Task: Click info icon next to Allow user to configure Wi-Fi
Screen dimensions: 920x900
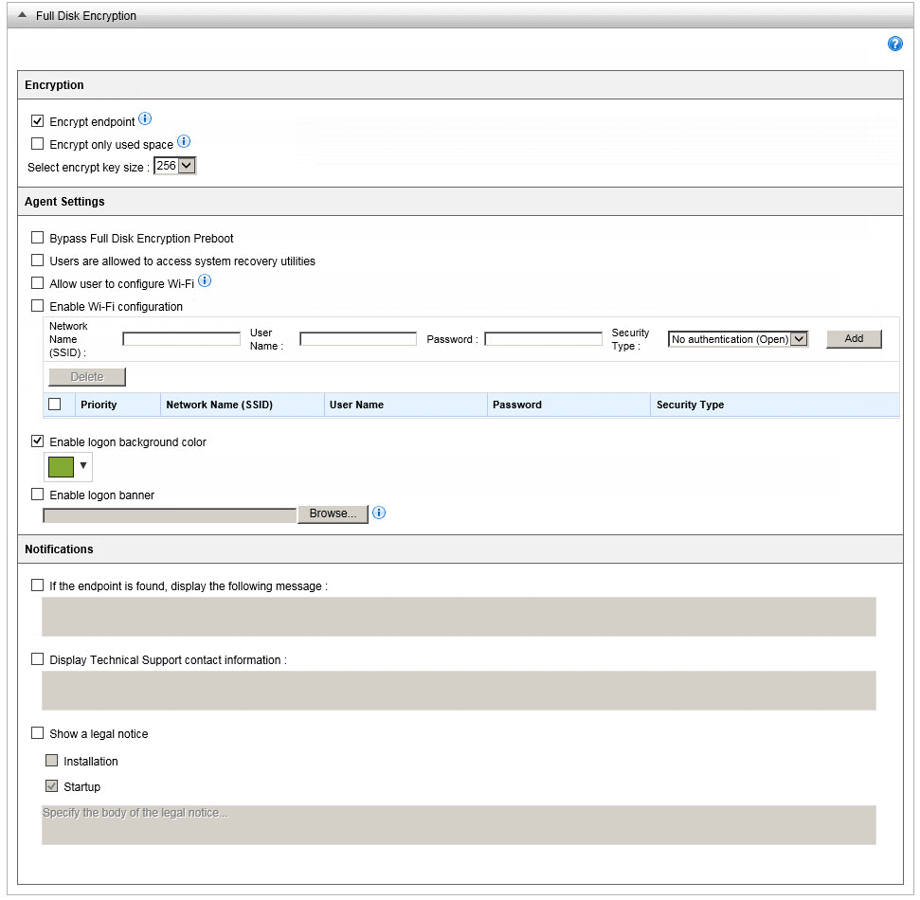Action: (205, 281)
